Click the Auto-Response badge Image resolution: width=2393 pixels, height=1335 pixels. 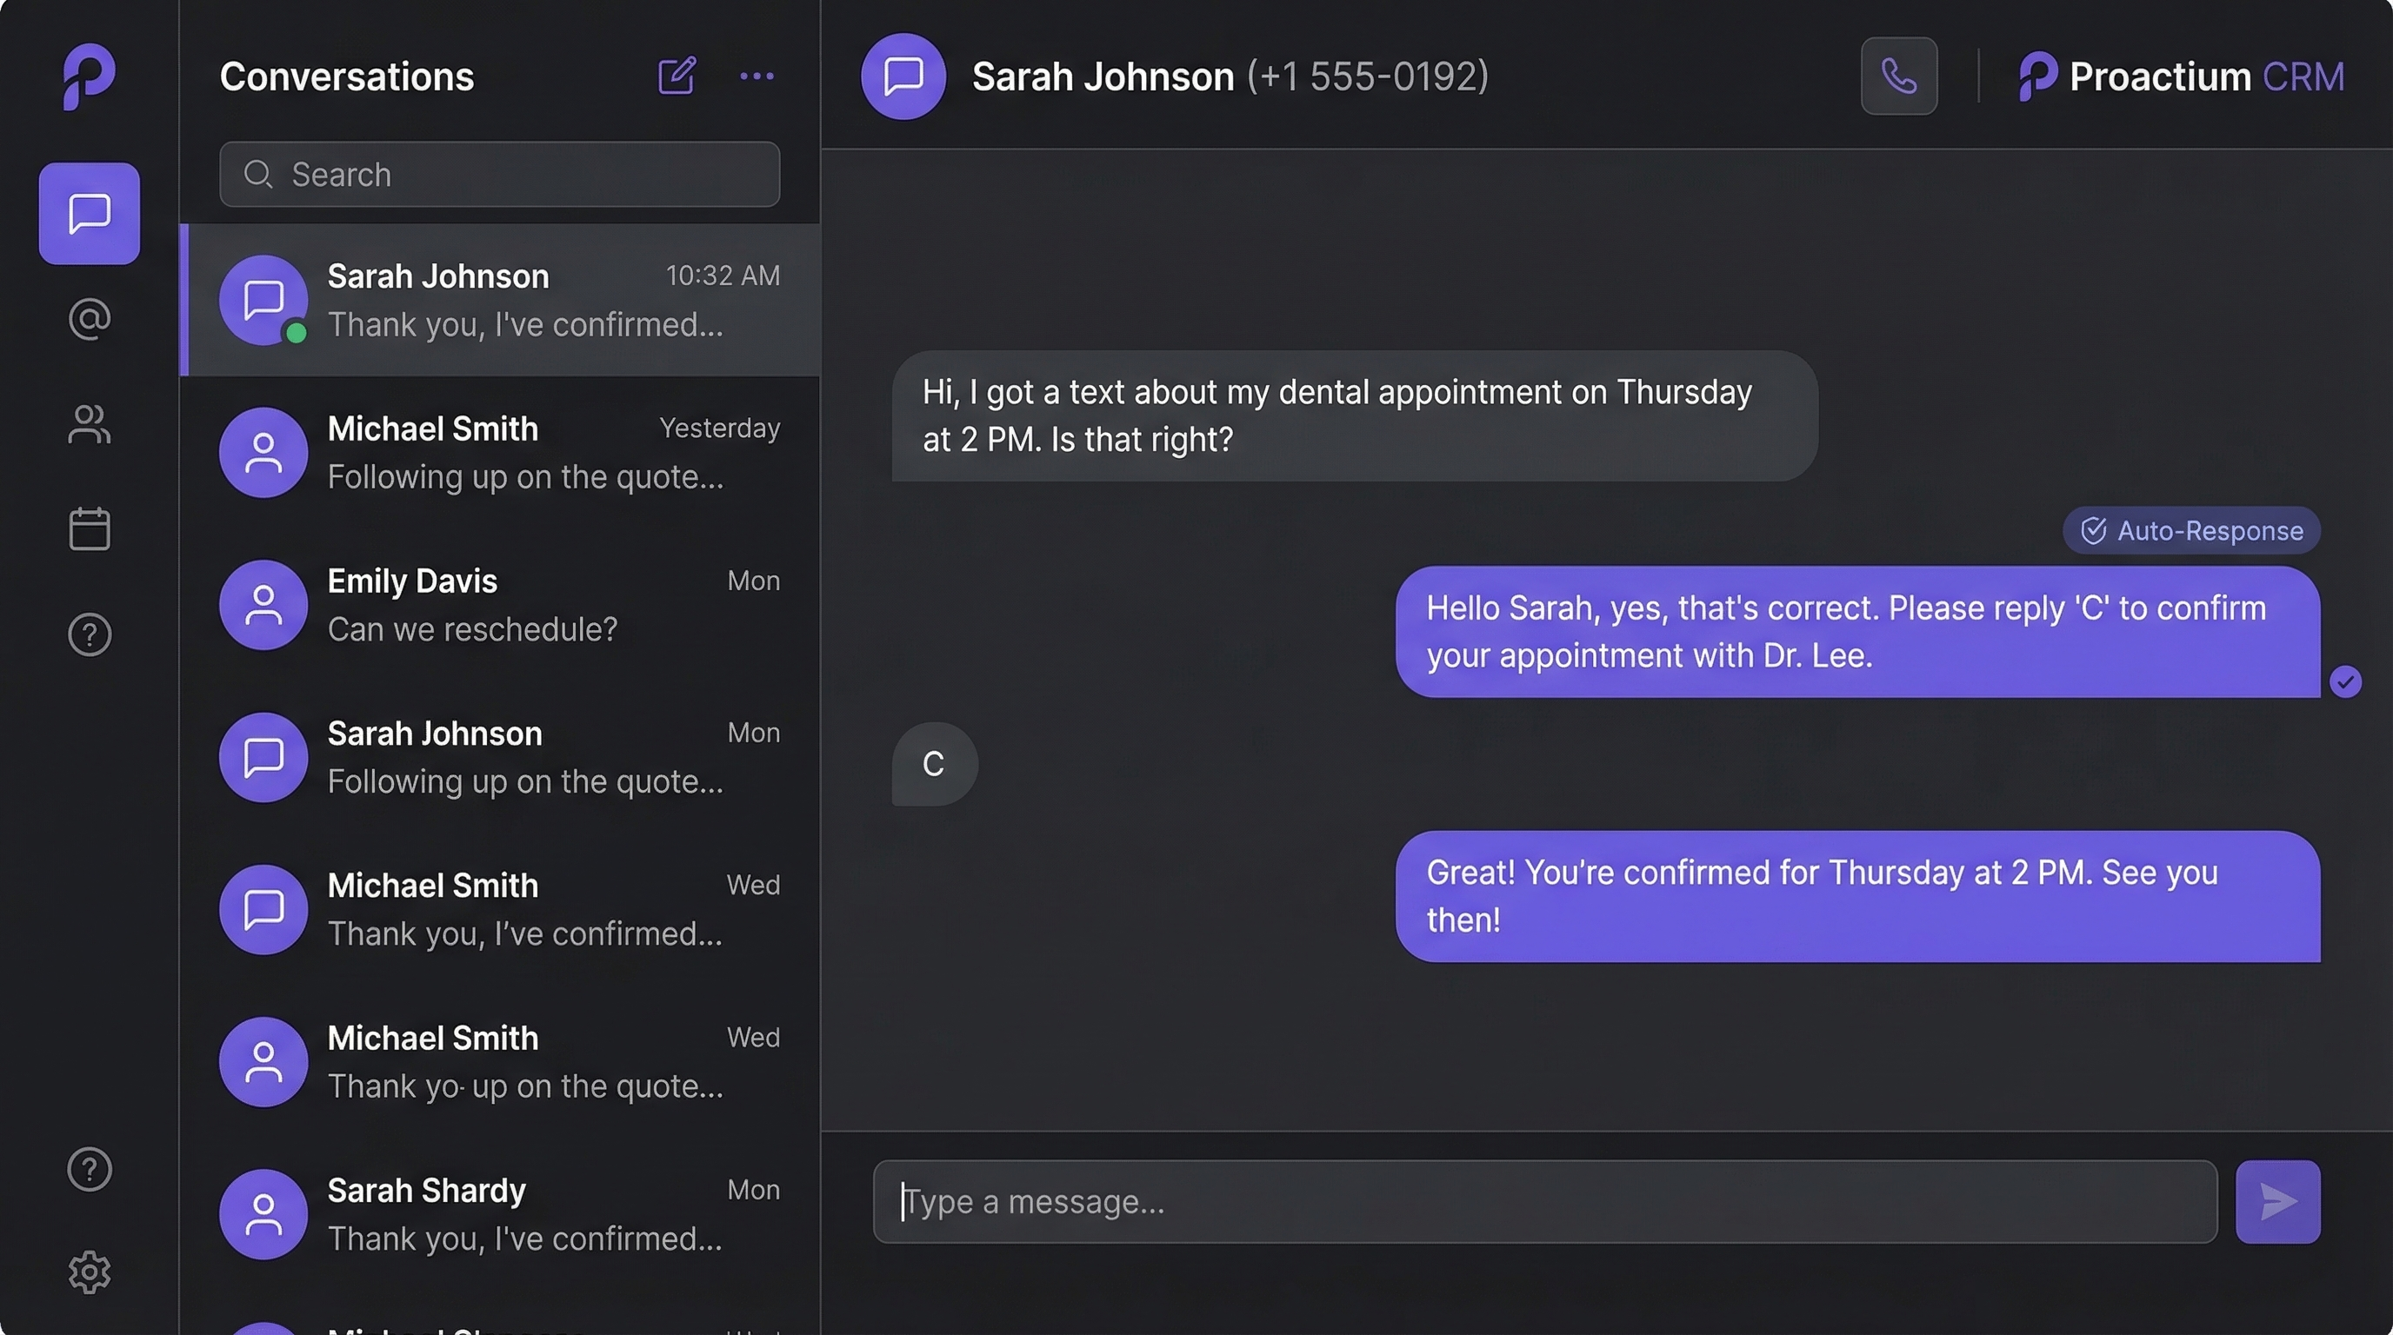[x=2190, y=530]
